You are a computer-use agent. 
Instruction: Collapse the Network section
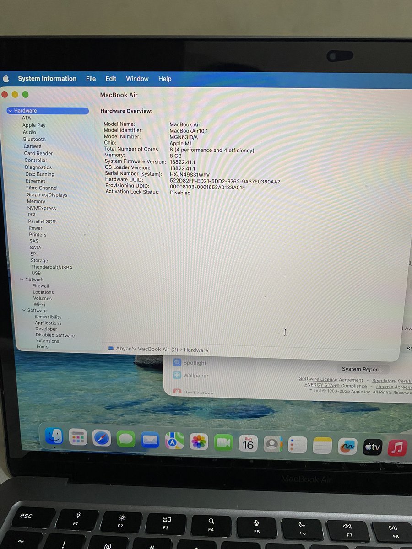click(x=22, y=279)
